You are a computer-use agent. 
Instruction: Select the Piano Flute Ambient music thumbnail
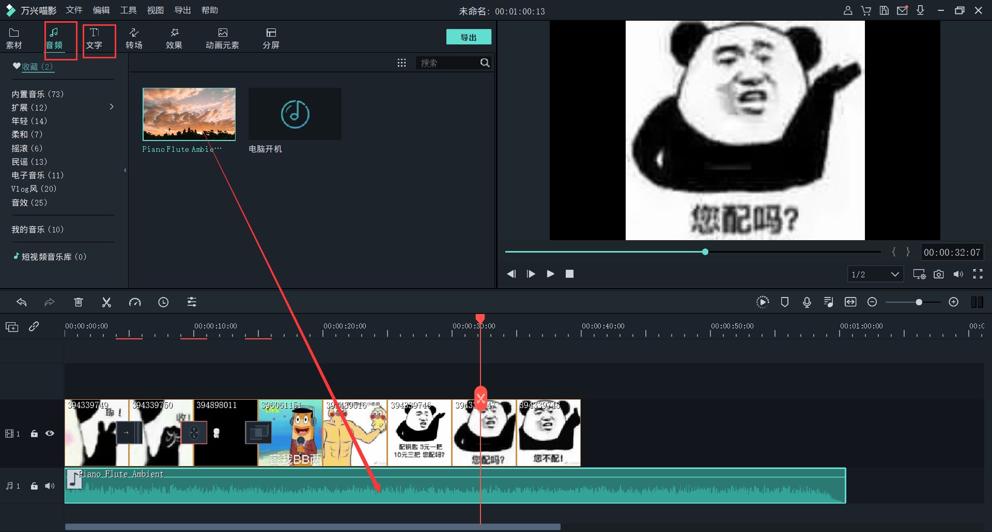(x=189, y=114)
